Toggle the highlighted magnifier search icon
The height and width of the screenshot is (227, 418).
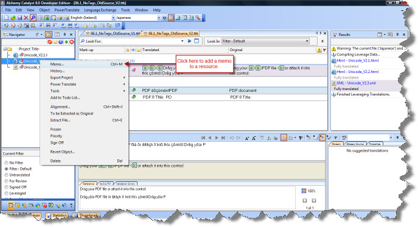pyautogui.click(x=33, y=18)
